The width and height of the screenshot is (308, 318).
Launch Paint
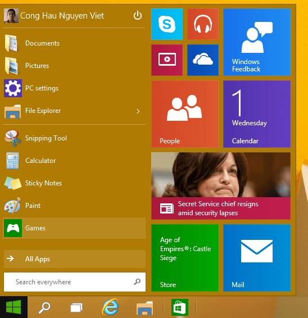[74, 206]
